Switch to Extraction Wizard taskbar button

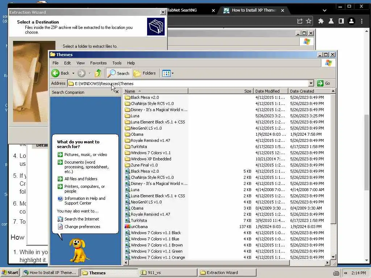pos(227,273)
